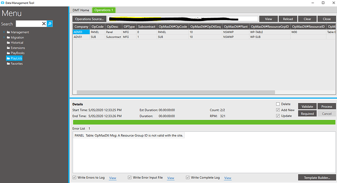Click the Favorites folder icon
Screen dimensions: 337x183
point(8,63)
